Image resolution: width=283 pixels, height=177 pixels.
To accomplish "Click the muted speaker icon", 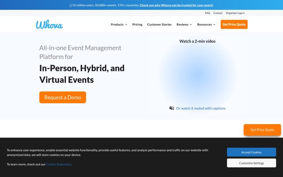I will point(172,108).
